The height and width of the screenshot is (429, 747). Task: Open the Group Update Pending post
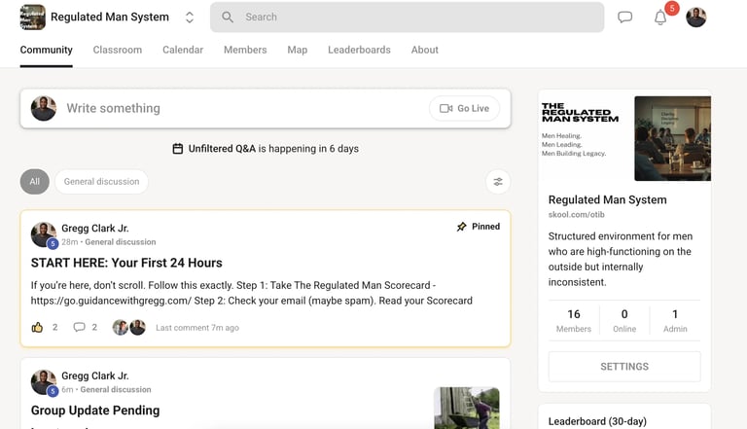[95, 411]
